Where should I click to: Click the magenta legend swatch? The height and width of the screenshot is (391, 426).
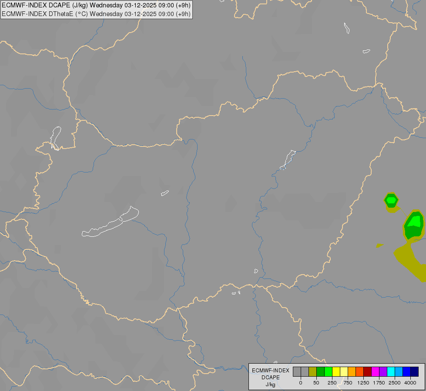(375, 371)
